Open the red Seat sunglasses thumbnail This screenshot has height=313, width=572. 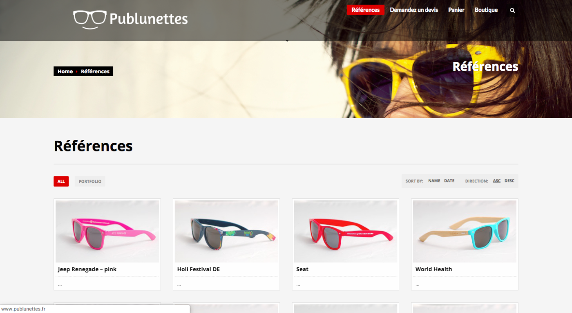[x=345, y=231]
